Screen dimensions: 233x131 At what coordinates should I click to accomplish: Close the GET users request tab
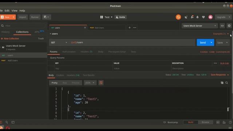pos(85,28)
